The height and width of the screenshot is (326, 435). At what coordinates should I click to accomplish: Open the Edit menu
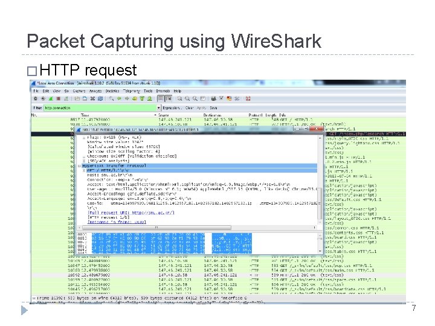click(46, 91)
